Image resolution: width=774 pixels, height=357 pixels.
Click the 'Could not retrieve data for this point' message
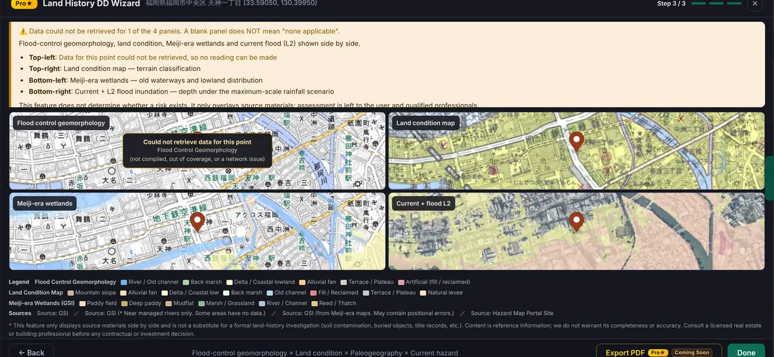pyautogui.click(x=197, y=142)
